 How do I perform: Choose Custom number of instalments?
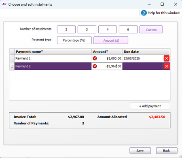tap(151, 30)
